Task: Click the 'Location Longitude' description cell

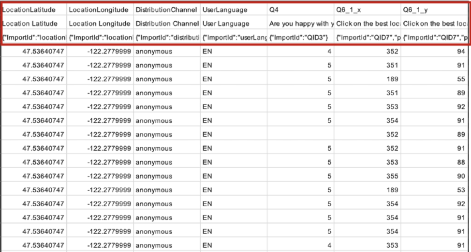Action: point(100,24)
